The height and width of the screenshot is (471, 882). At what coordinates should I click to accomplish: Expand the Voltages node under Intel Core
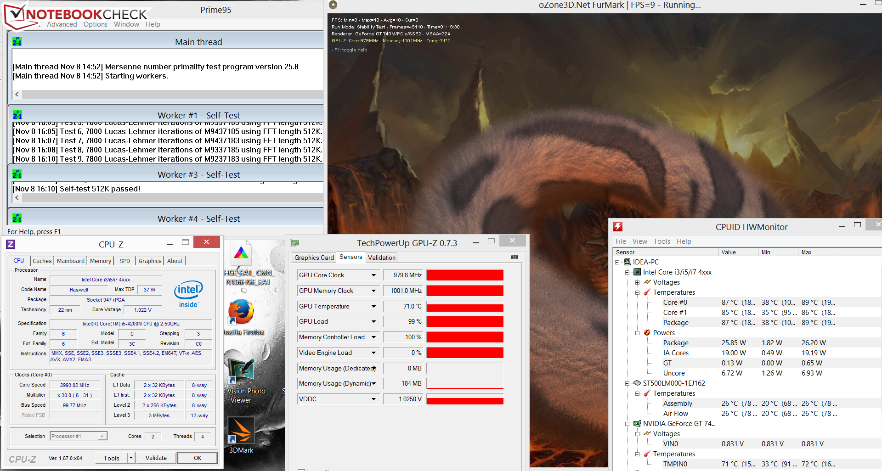pyautogui.click(x=638, y=282)
